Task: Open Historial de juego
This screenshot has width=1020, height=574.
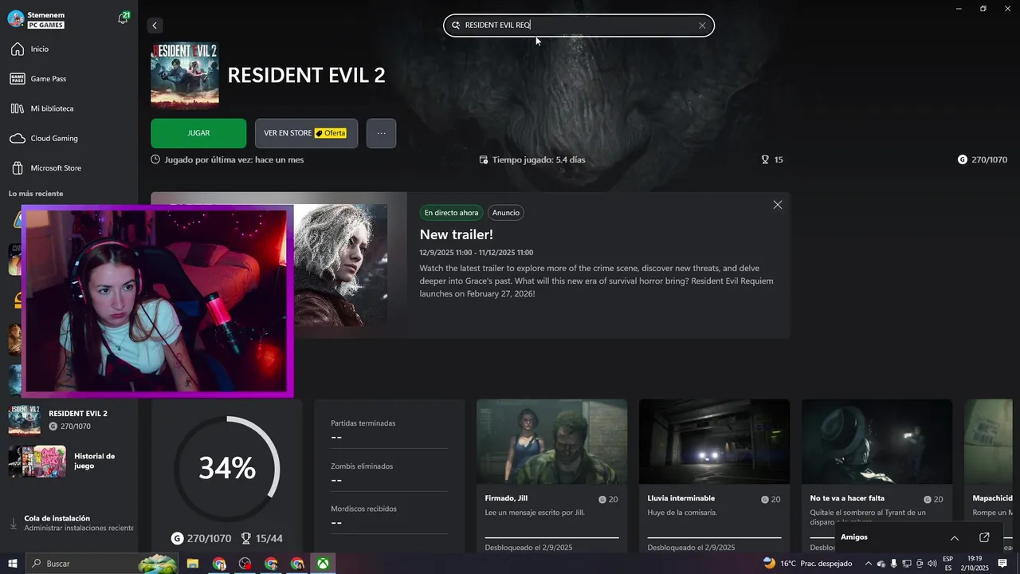Action: 69,461
